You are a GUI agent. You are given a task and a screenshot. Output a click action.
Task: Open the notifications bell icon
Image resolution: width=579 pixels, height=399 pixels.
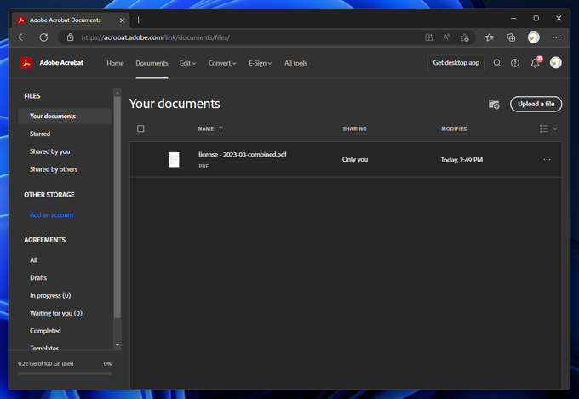click(x=535, y=63)
